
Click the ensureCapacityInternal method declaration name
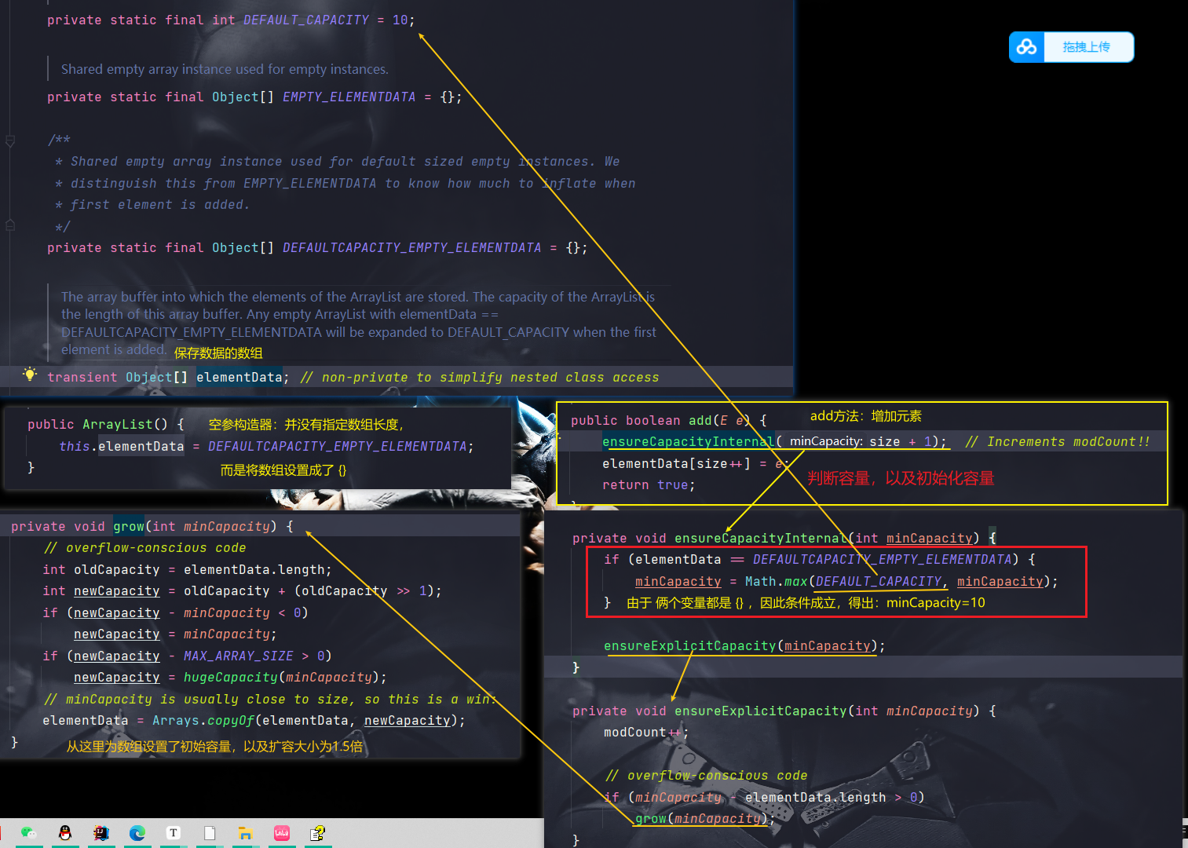tap(761, 539)
